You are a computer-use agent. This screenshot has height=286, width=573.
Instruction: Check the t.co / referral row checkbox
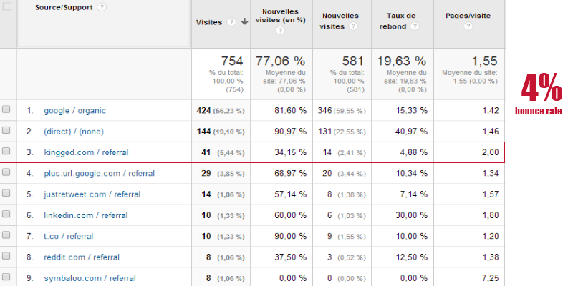(x=6, y=235)
